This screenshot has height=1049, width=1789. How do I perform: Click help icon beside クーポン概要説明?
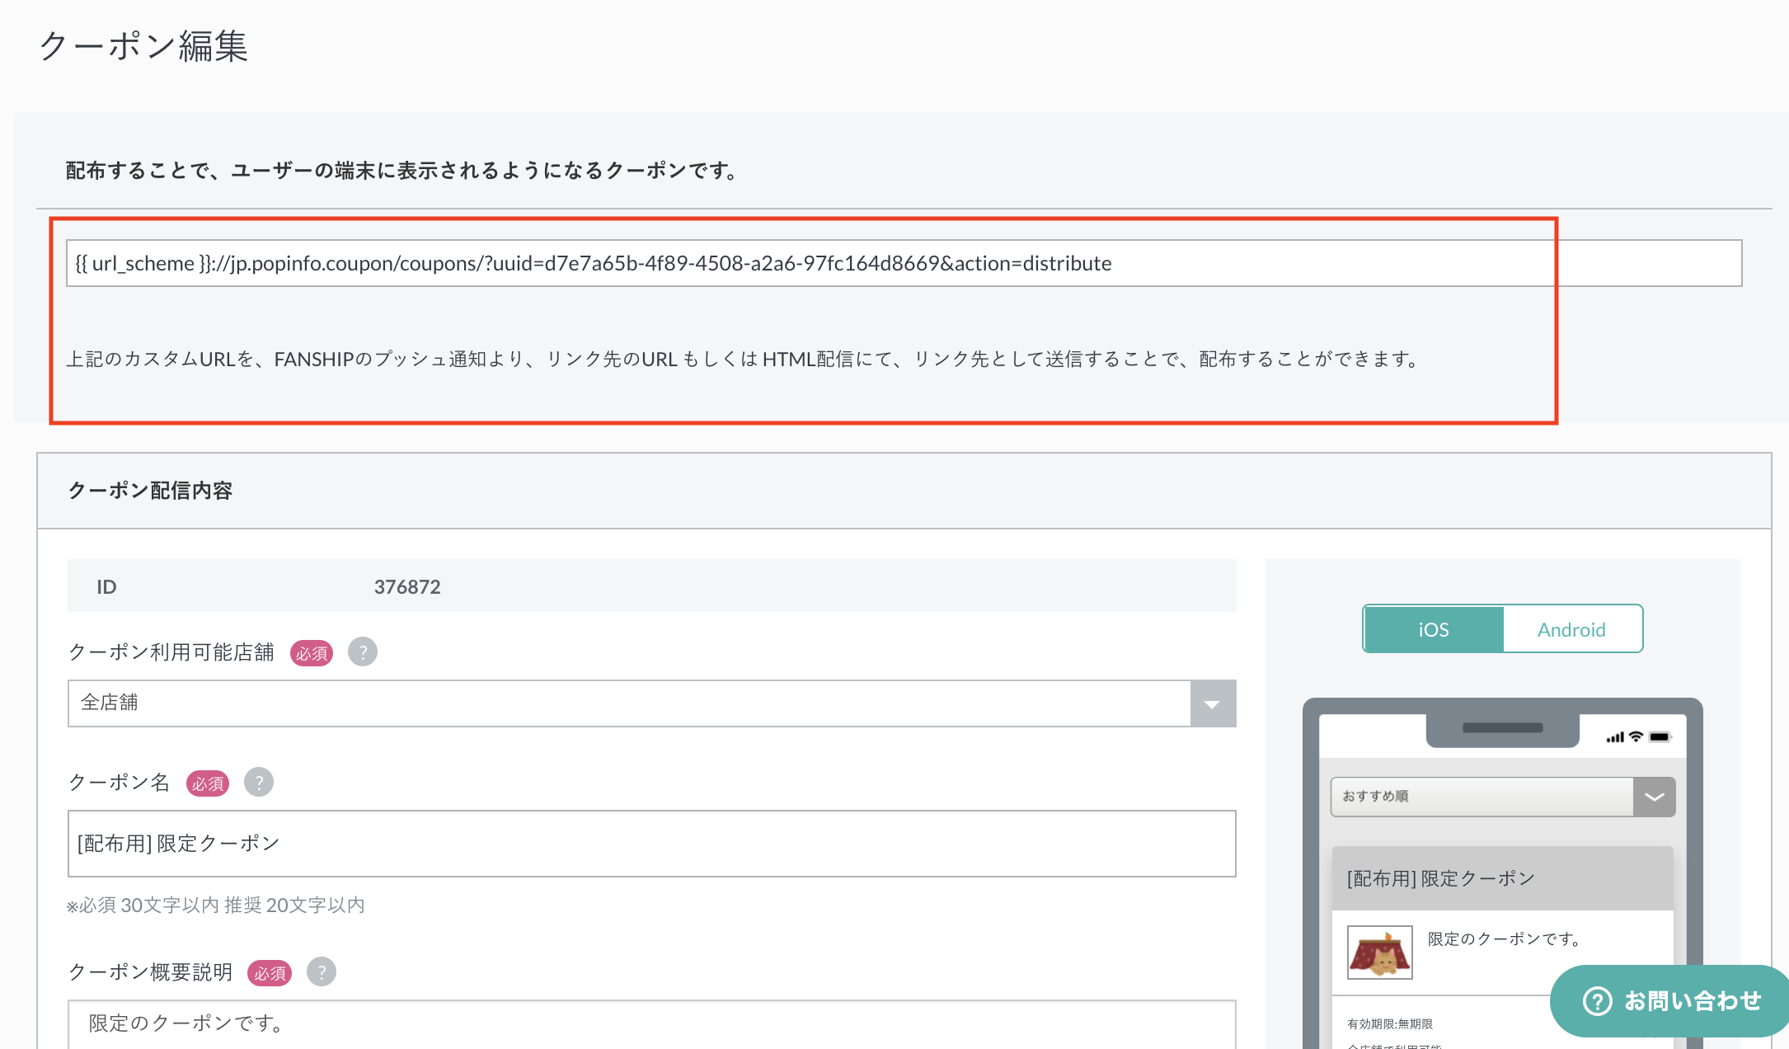(x=322, y=971)
